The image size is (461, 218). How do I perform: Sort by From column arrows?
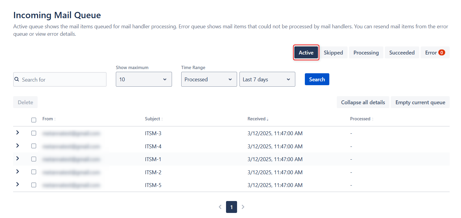55,119
